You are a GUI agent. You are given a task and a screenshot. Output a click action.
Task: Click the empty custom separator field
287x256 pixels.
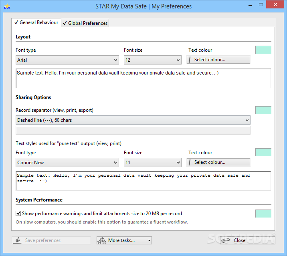133,130
